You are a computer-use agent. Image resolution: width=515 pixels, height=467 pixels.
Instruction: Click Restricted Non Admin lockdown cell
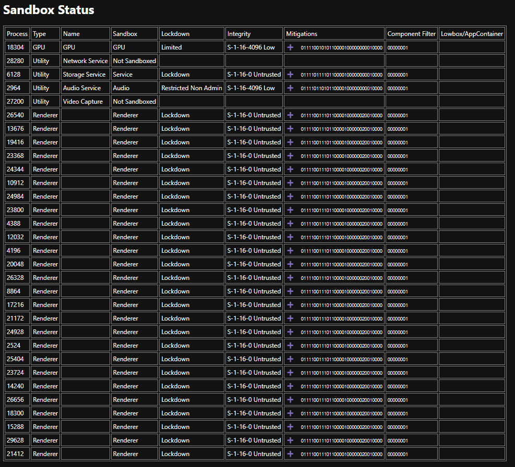point(192,88)
